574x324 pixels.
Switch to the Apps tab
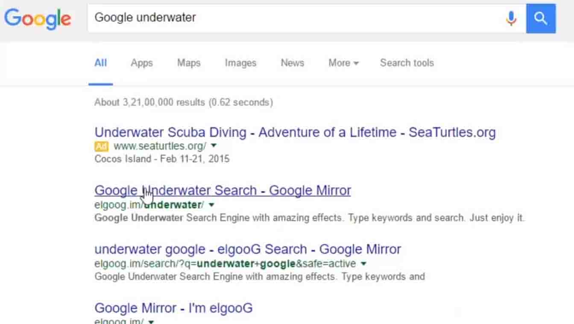(x=141, y=63)
